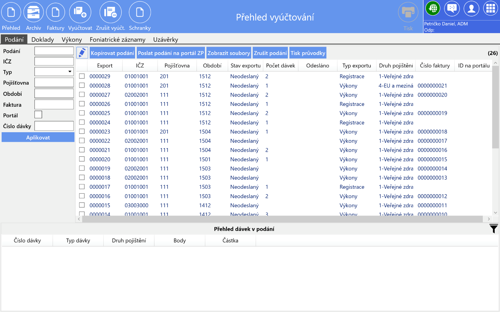Click the Faktura input field
The image size is (500, 312).
[x=54, y=104]
